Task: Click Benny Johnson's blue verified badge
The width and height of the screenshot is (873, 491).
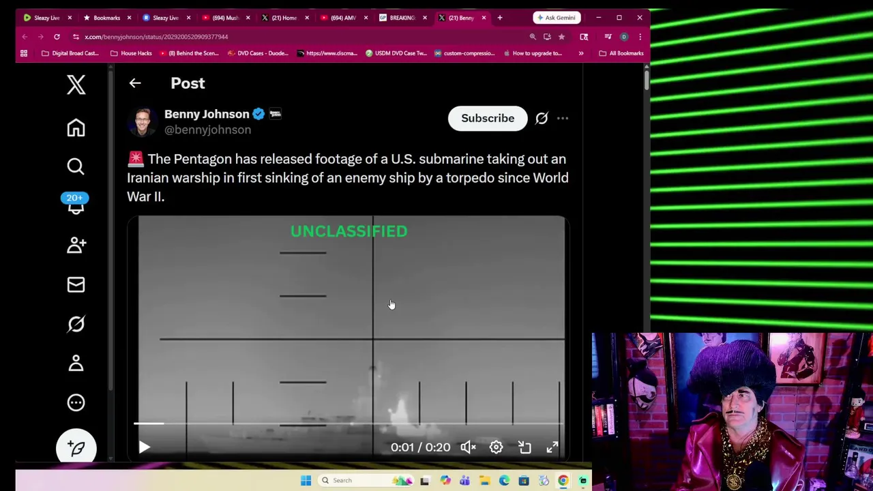Action: click(x=258, y=114)
